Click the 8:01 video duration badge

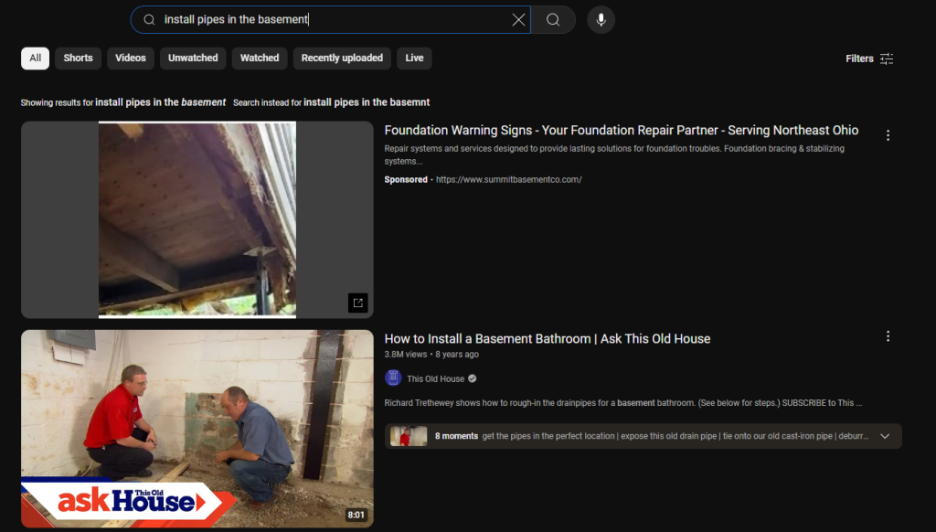pyautogui.click(x=357, y=515)
